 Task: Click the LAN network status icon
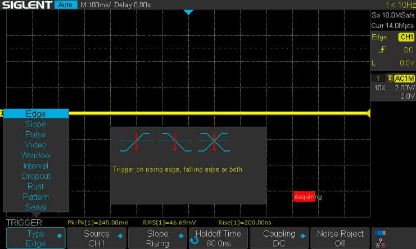click(381, 243)
